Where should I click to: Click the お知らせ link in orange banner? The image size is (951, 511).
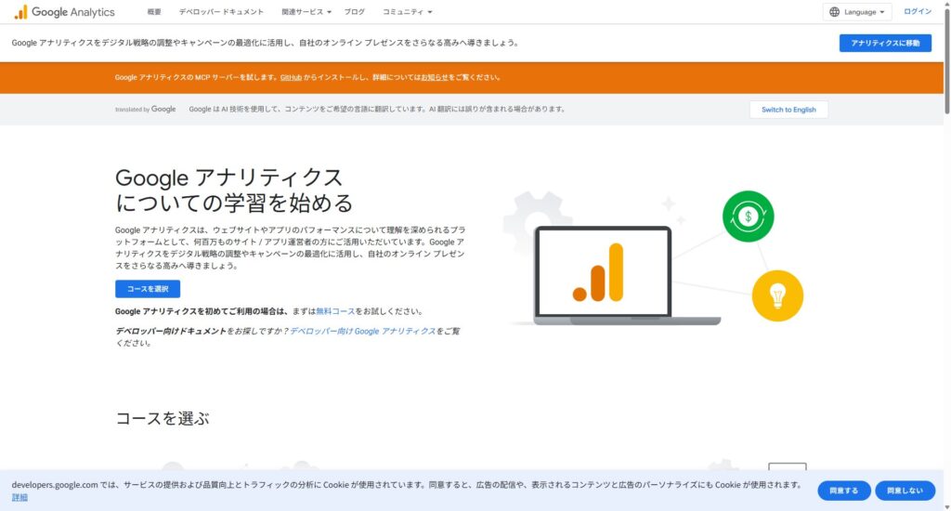coord(435,78)
